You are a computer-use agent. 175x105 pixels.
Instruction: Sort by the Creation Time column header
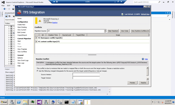pyautogui.click(x=53, y=35)
